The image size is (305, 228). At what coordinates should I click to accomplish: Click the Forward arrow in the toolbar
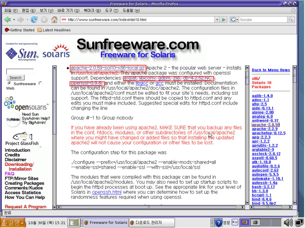(21, 20)
